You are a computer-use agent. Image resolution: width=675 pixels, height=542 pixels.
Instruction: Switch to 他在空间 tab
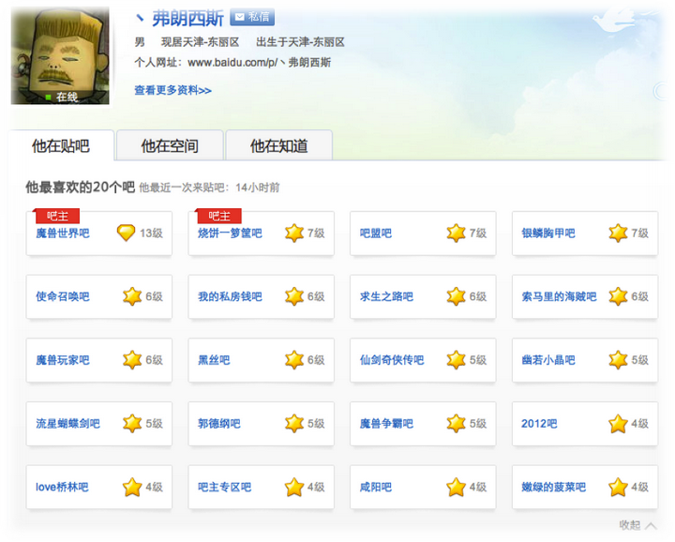point(170,145)
